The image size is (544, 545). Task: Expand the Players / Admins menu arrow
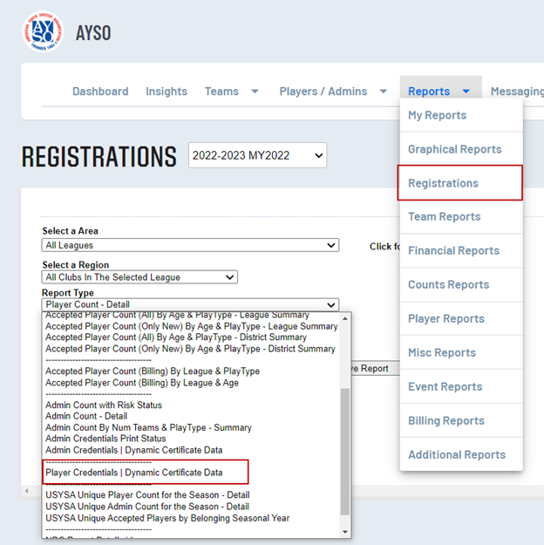tap(383, 92)
